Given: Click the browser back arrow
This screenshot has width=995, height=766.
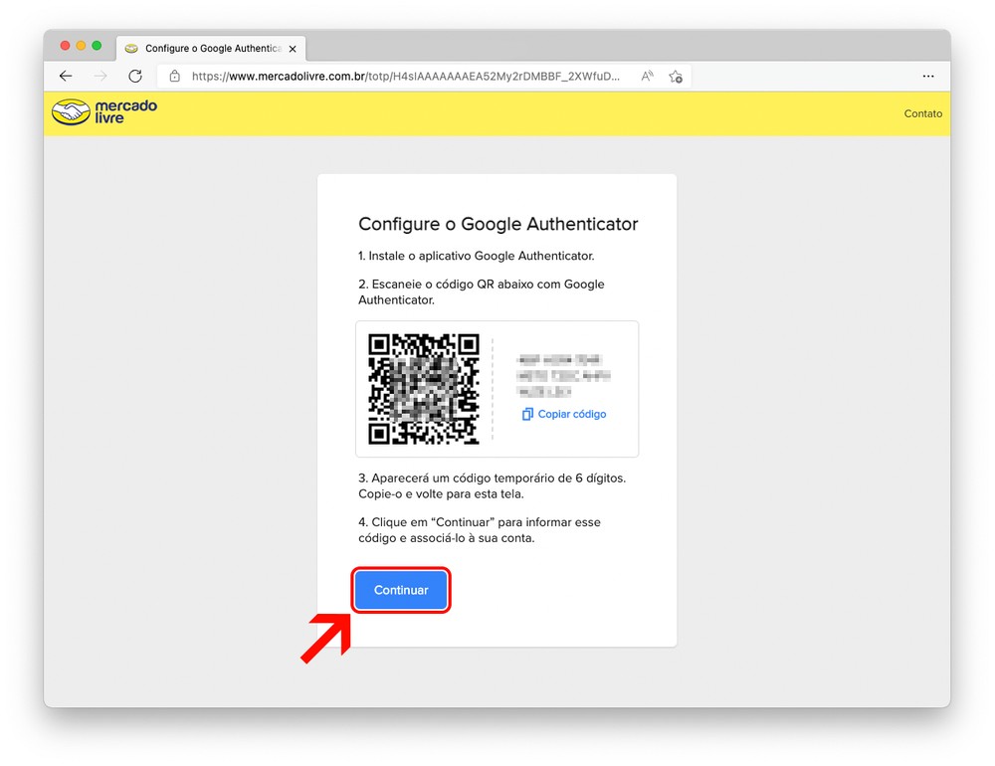Looking at the screenshot, I should pos(66,76).
